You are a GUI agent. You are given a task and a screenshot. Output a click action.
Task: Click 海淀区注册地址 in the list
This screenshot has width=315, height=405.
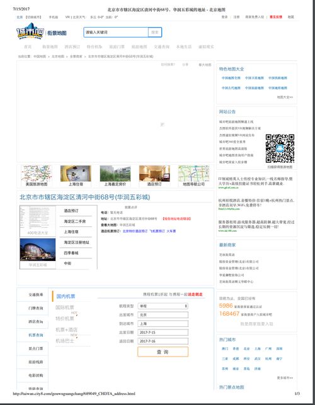pyautogui.click(x=77, y=242)
